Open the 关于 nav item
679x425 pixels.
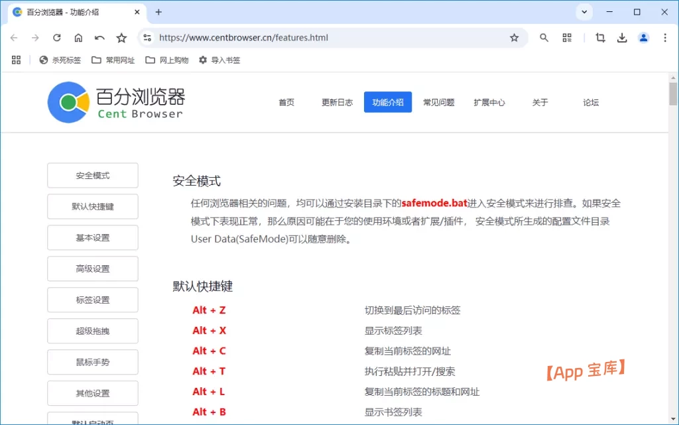tap(540, 103)
